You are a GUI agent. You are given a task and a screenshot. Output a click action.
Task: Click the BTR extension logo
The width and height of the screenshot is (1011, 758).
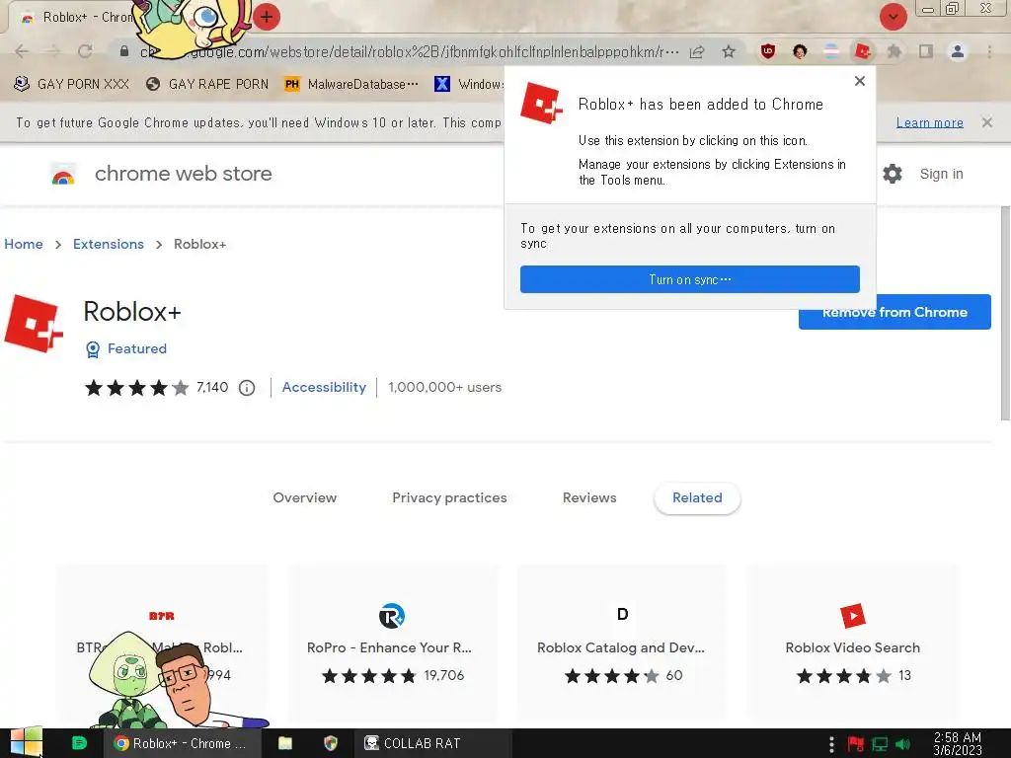pos(161,616)
